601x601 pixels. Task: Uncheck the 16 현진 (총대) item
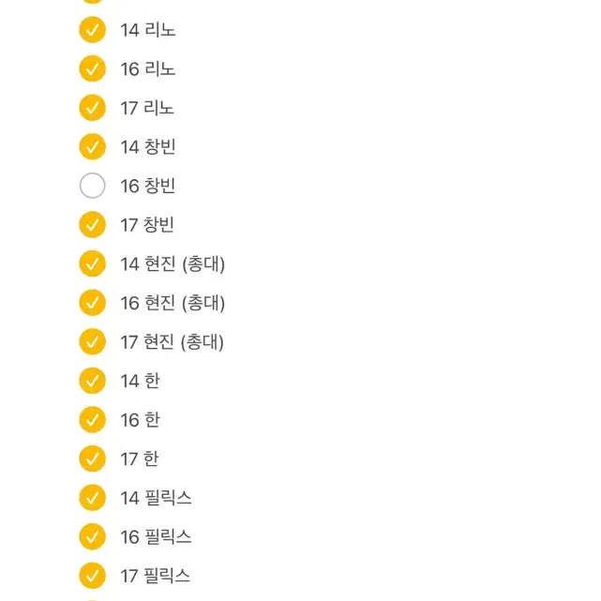point(92,303)
